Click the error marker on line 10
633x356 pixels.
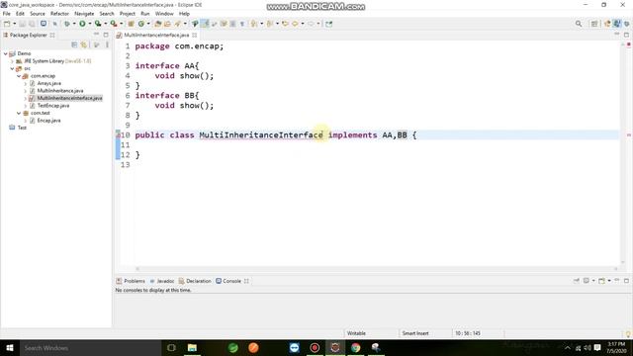pyautogui.click(x=118, y=134)
